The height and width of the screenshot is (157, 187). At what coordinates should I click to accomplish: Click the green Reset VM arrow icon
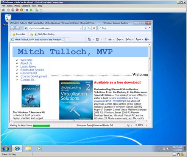click(x=31, y=10)
